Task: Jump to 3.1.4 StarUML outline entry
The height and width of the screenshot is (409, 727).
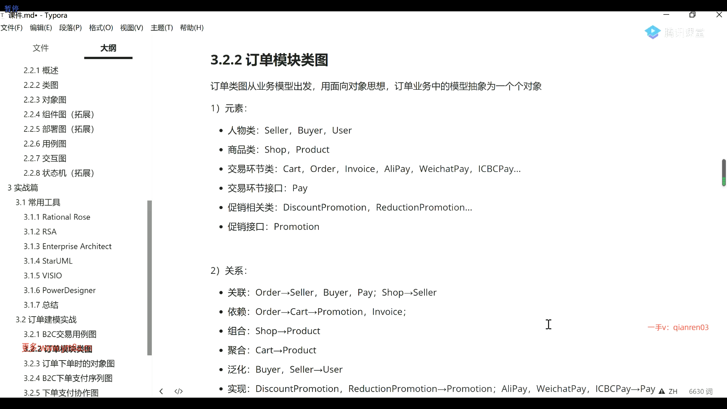Action: [48, 261]
